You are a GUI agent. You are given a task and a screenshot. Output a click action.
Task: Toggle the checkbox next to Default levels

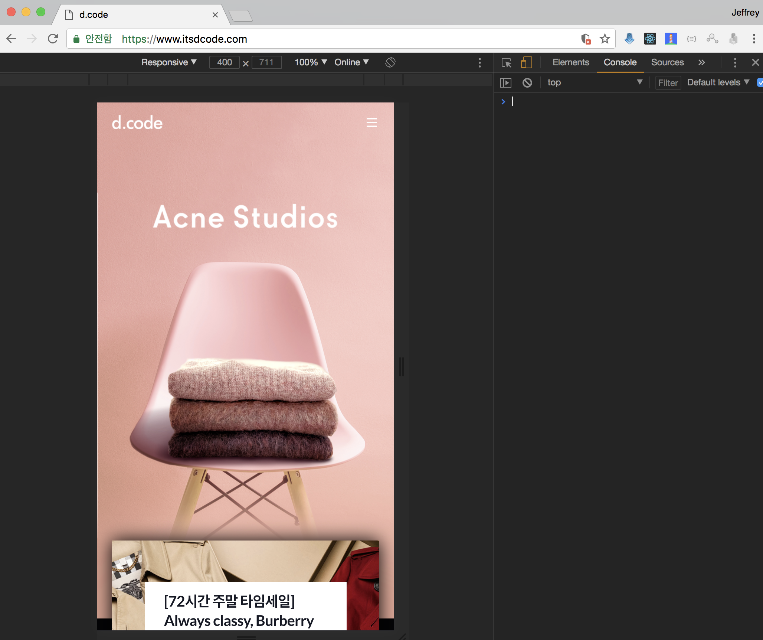(760, 82)
